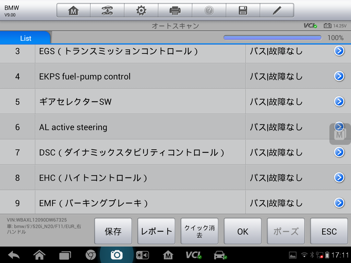Open screenshot annotation with the pen icon
This screenshot has width=351, height=263.
click(277, 10)
